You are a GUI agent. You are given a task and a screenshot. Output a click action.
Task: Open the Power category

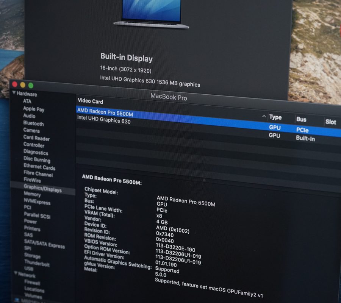[x=30, y=222]
